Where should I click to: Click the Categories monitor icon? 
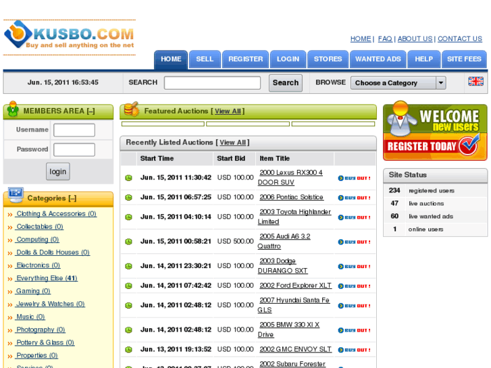coord(16,195)
